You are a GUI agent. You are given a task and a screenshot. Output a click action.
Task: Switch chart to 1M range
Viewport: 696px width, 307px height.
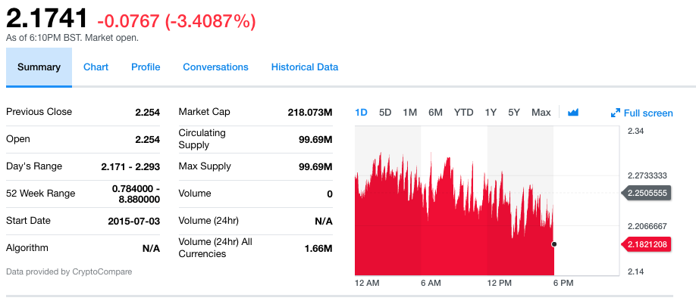click(410, 113)
